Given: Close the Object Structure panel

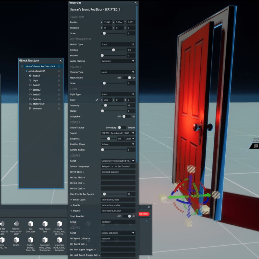Looking at the screenshot, I should (x=61, y=61).
